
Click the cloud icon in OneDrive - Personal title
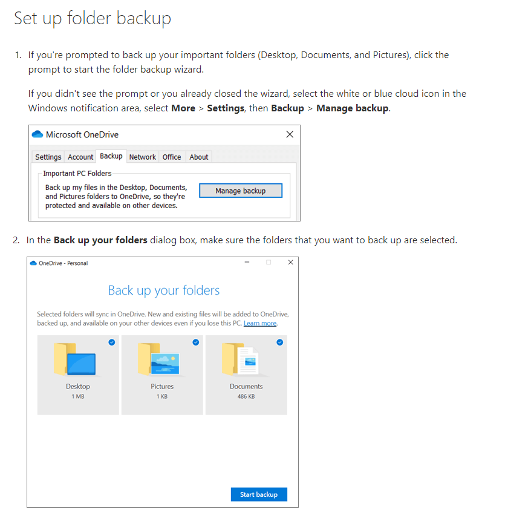[33, 263]
